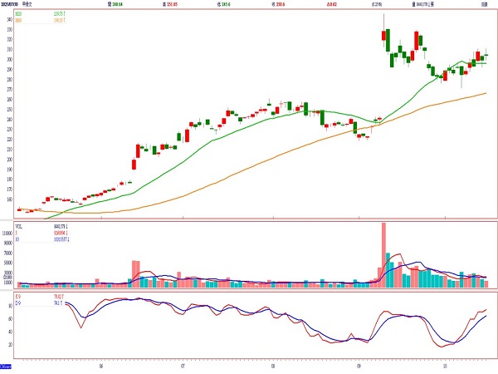The width and height of the screenshot is (498, 374).
Task: Click the blue label in the bottom-left corner
Action: coord(6,366)
